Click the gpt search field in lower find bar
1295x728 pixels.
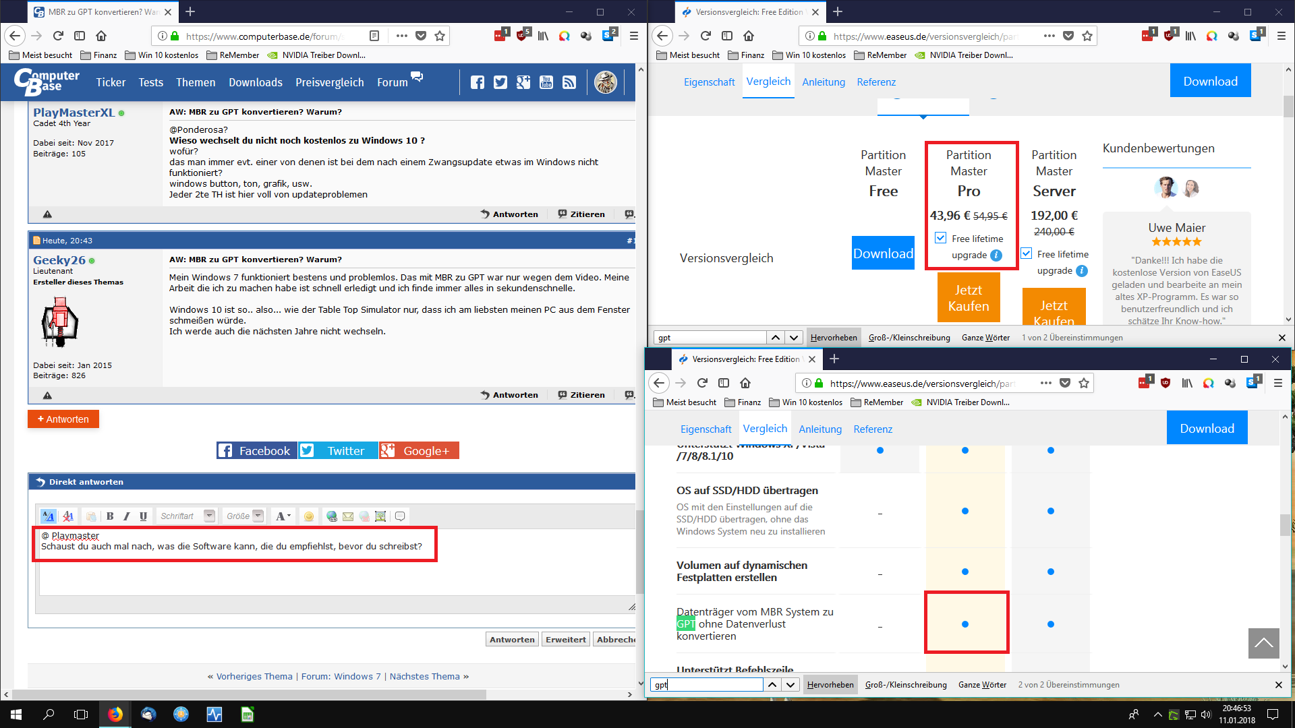pyautogui.click(x=707, y=685)
